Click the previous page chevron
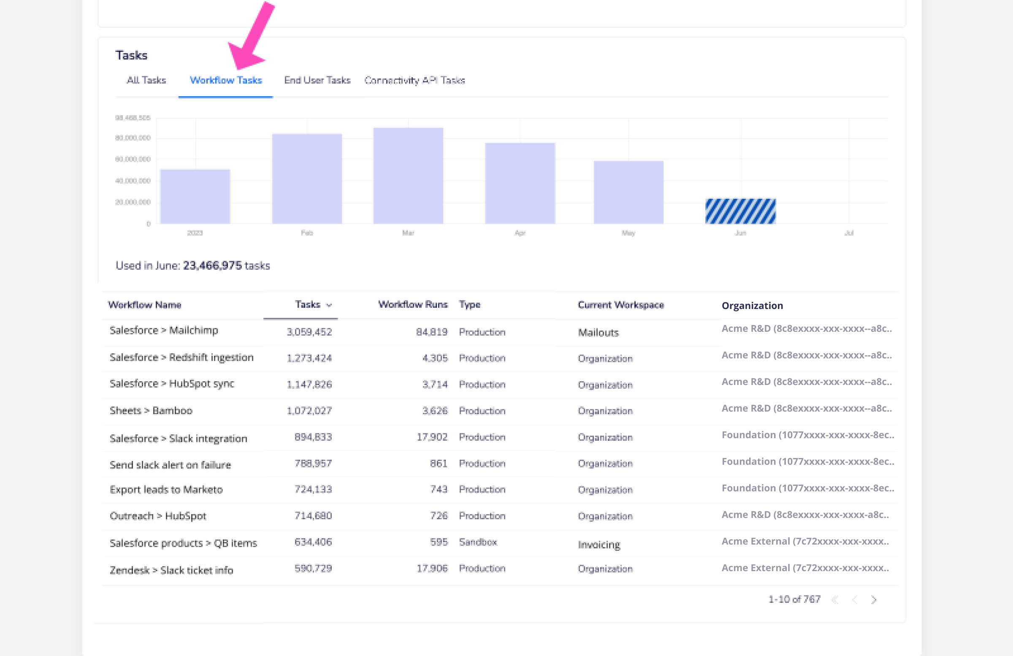 855,599
